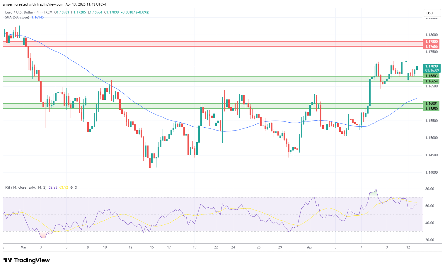This screenshot has height=269, width=445.
Task: Select the purple RSI value 62.23
Action: [53, 187]
